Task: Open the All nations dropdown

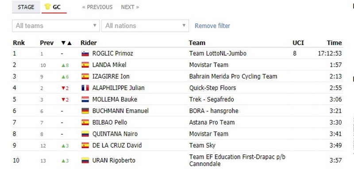Action: coord(145,26)
